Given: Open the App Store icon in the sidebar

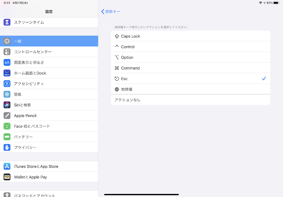Looking at the screenshot, I should (x=7, y=166).
